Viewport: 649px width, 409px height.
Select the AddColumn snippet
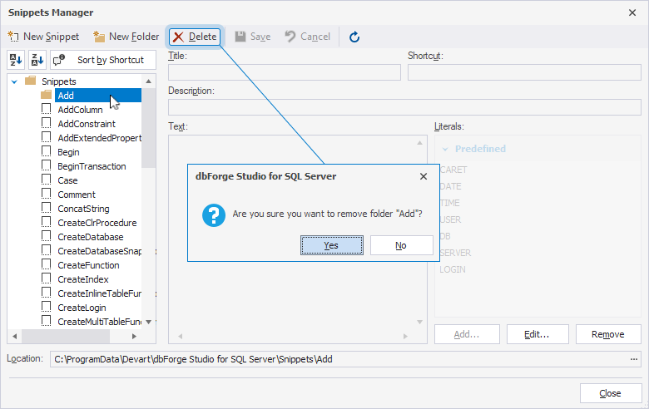(x=81, y=110)
